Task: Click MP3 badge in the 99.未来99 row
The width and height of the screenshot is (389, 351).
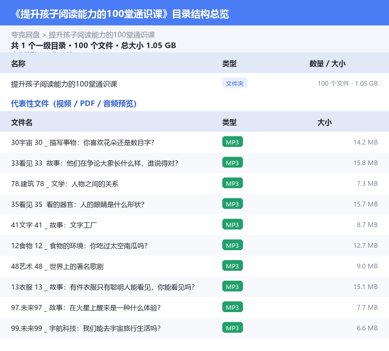Action: pyautogui.click(x=233, y=328)
